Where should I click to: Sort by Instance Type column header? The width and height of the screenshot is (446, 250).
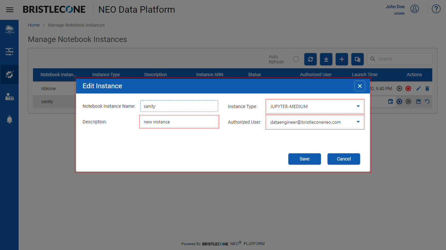(106, 75)
